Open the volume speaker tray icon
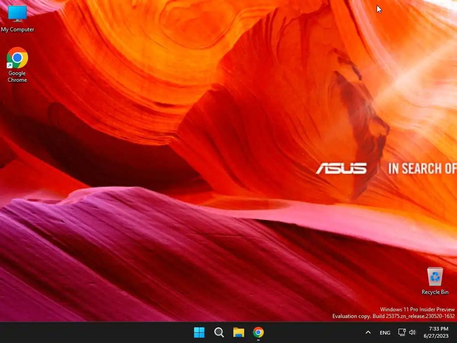Image resolution: width=457 pixels, height=343 pixels. [x=412, y=332]
